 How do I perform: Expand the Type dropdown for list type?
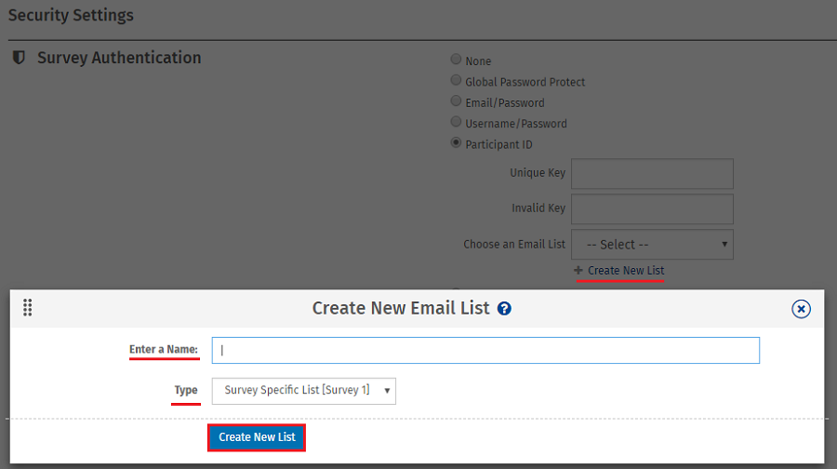pyautogui.click(x=303, y=391)
